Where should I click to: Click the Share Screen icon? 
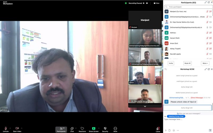tap(93, 129)
